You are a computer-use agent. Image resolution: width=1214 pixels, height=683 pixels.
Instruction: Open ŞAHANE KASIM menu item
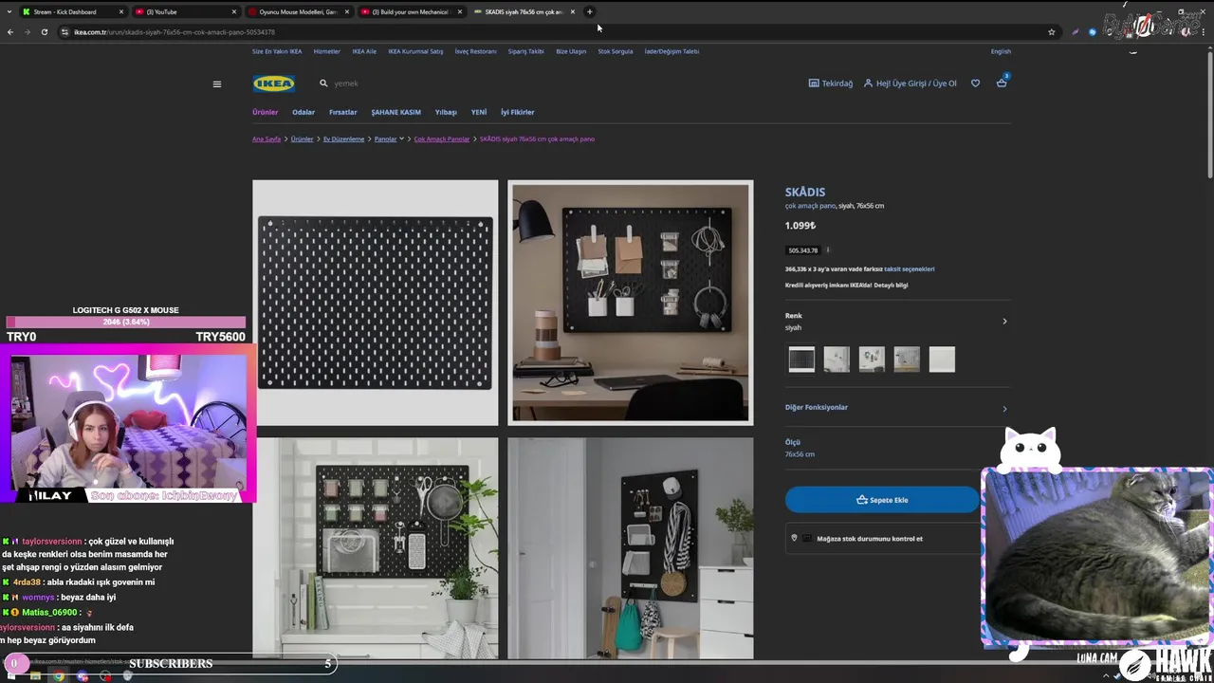396,112
